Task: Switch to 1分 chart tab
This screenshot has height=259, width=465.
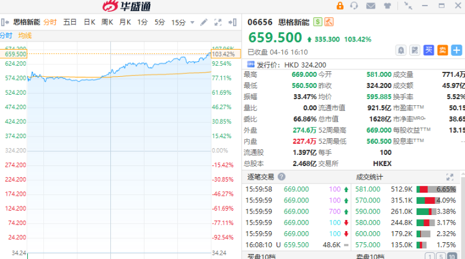Action: pos(143,22)
